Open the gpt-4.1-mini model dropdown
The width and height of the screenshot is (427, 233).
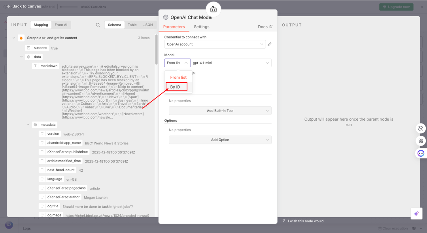(231, 63)
